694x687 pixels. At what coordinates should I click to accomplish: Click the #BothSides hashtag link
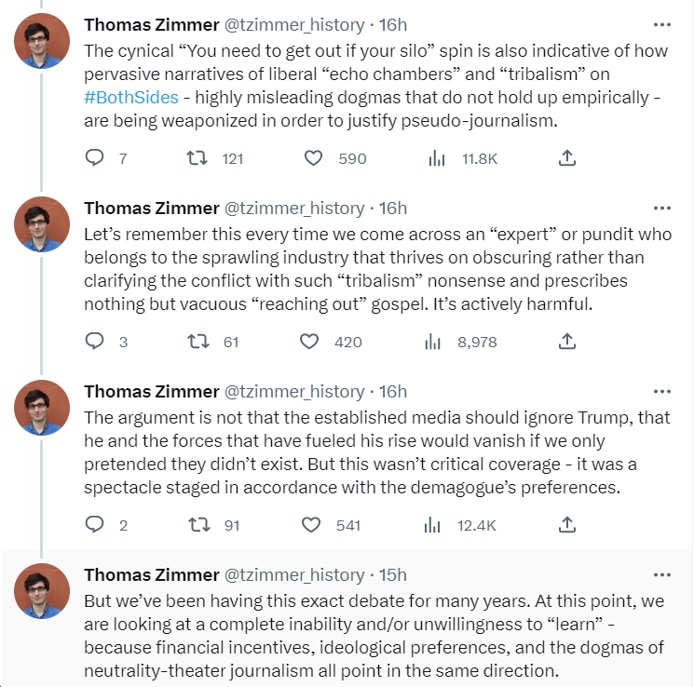[x=131, y=98]
